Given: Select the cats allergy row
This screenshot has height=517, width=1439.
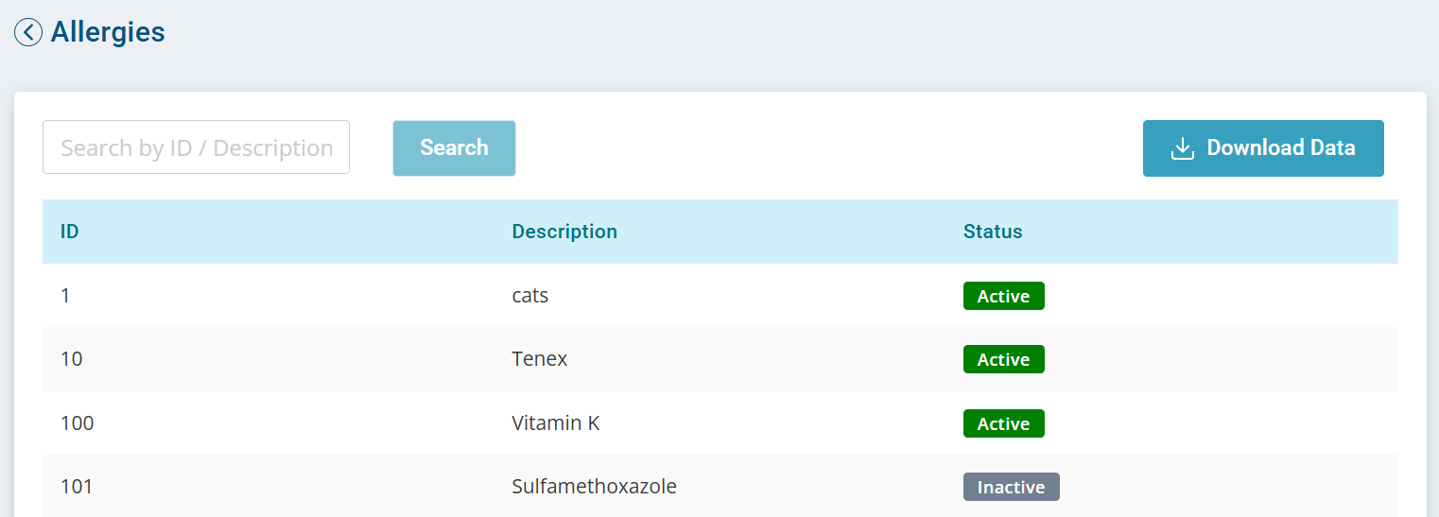Looking at the screenshot, I should [x=720, y=296].
